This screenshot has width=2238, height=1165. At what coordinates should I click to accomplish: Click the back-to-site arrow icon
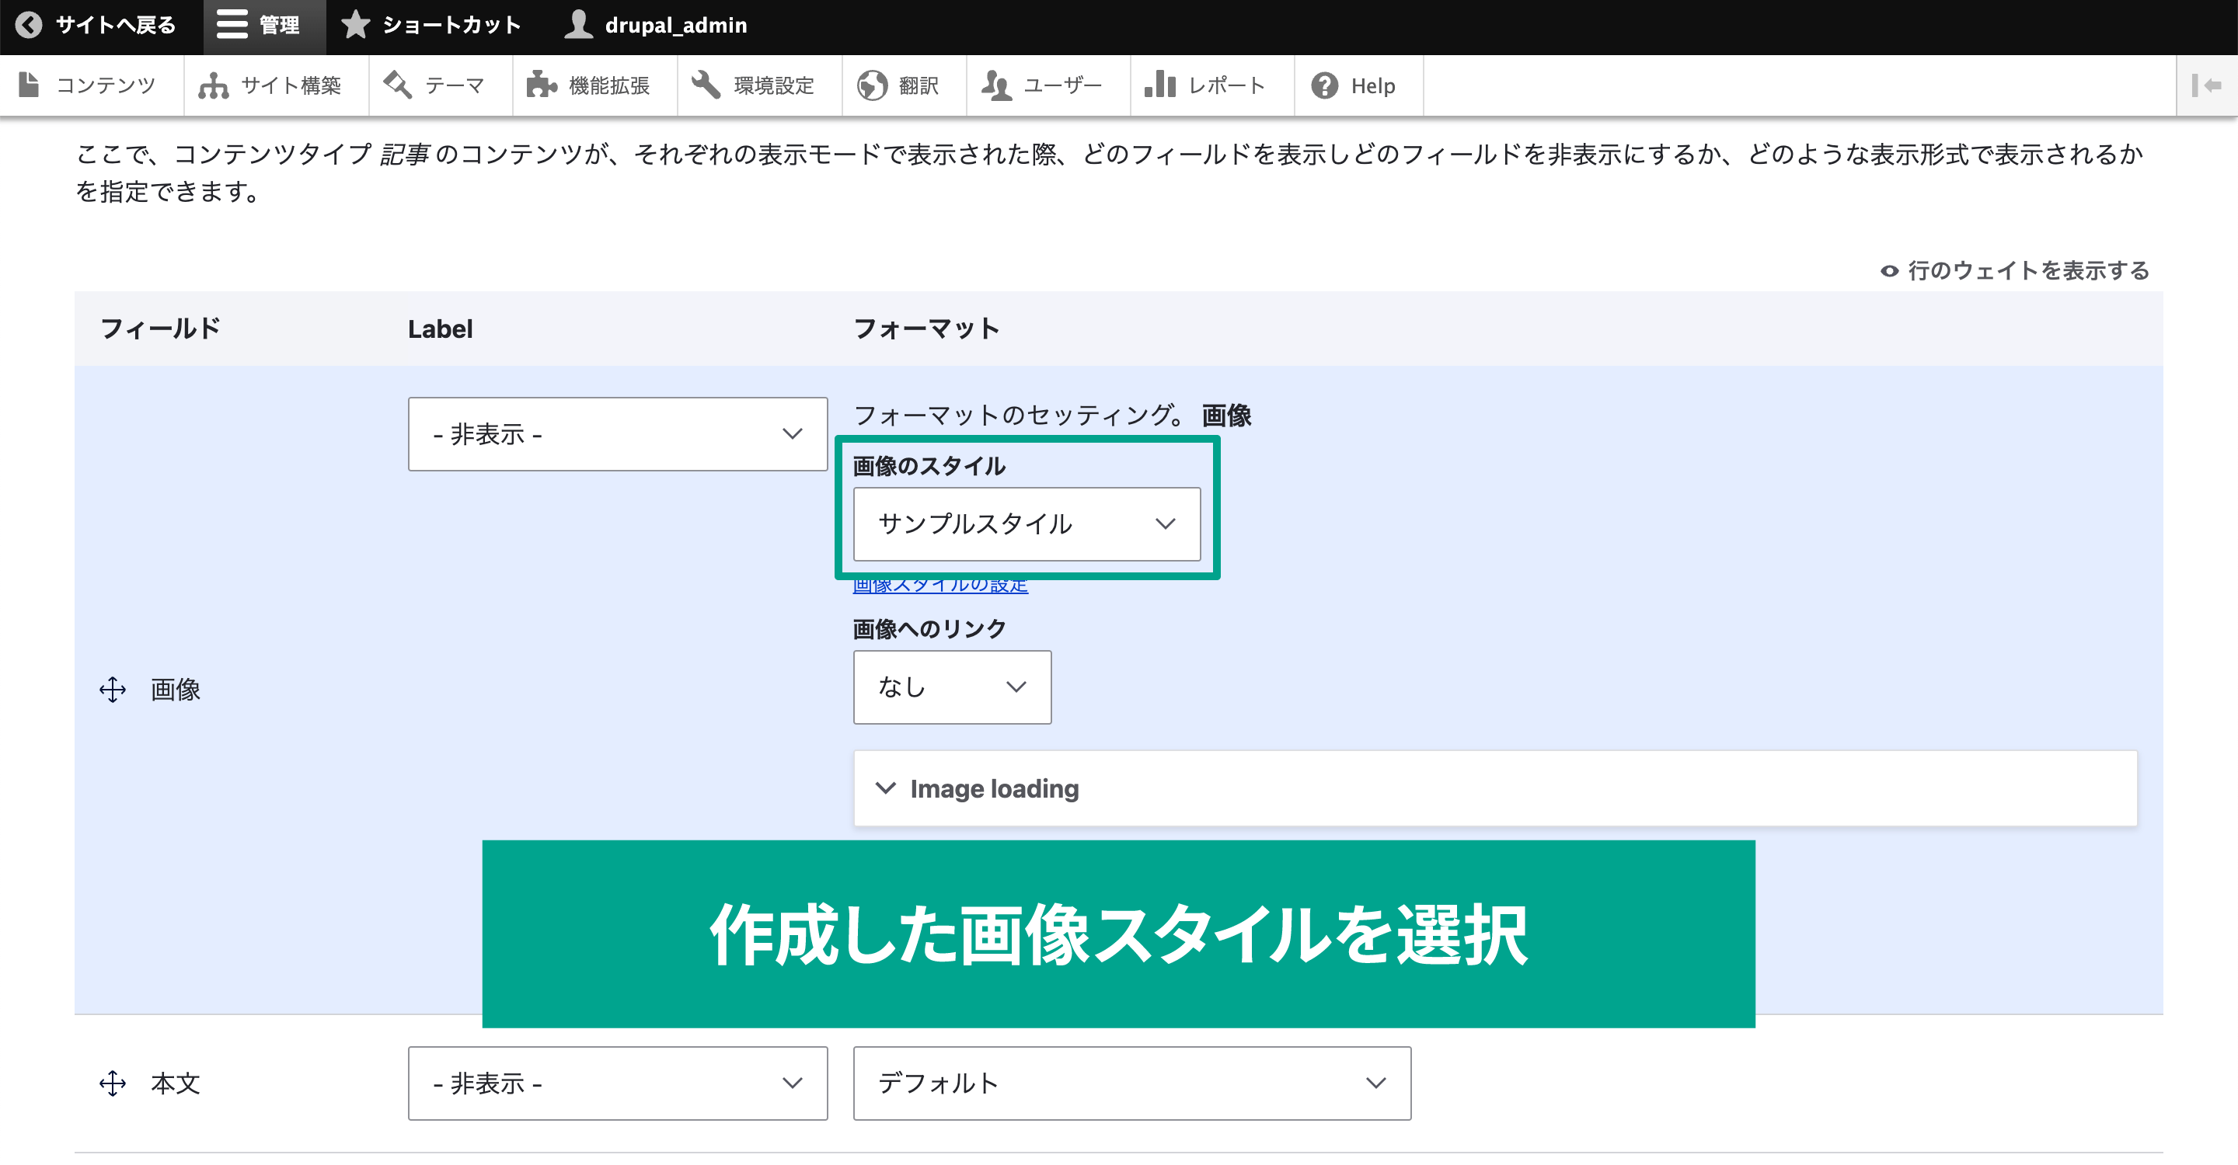pos(29,25)
